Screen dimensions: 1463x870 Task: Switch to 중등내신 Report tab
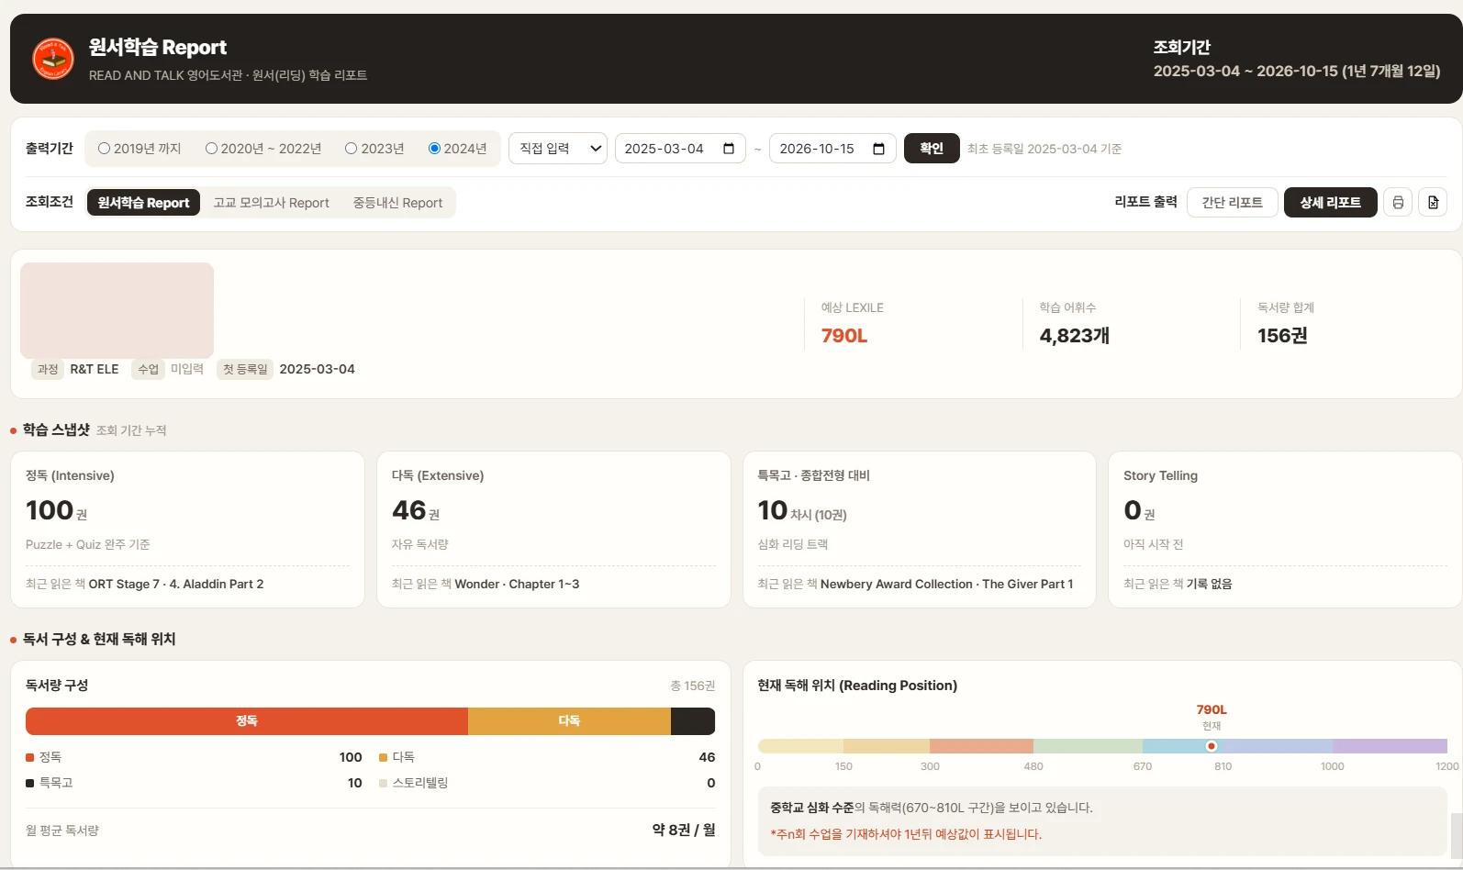397,203
